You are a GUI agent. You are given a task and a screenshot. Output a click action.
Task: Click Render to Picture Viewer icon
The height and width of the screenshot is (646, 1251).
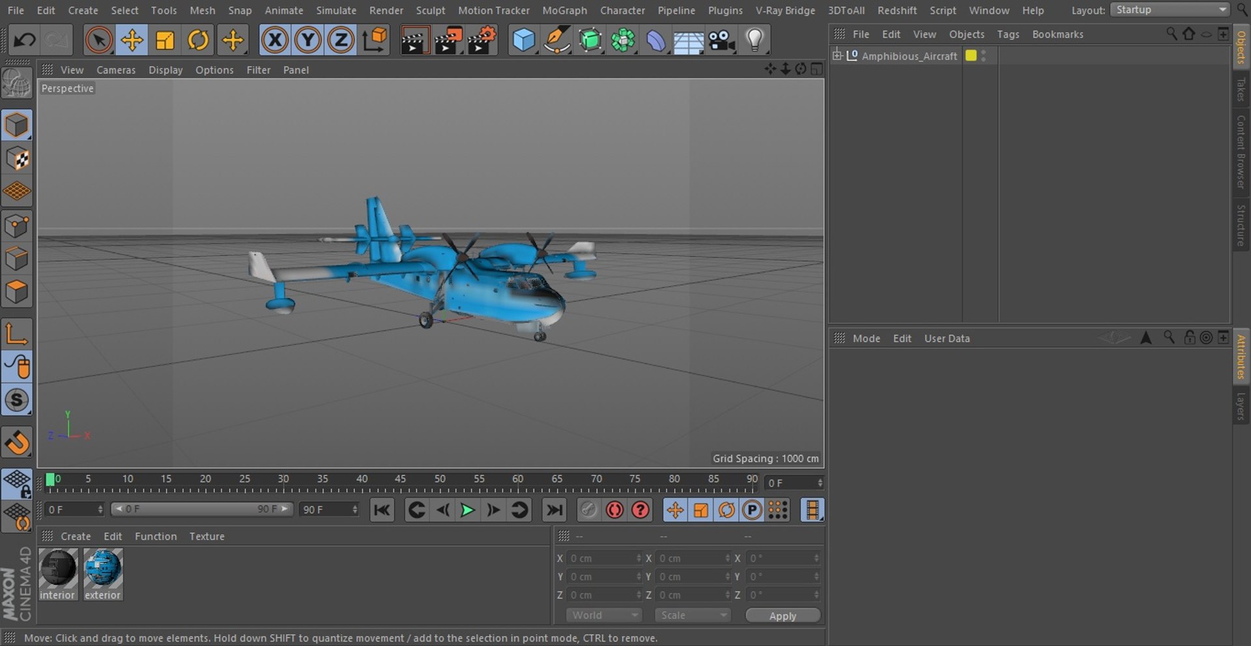[448, 40]
